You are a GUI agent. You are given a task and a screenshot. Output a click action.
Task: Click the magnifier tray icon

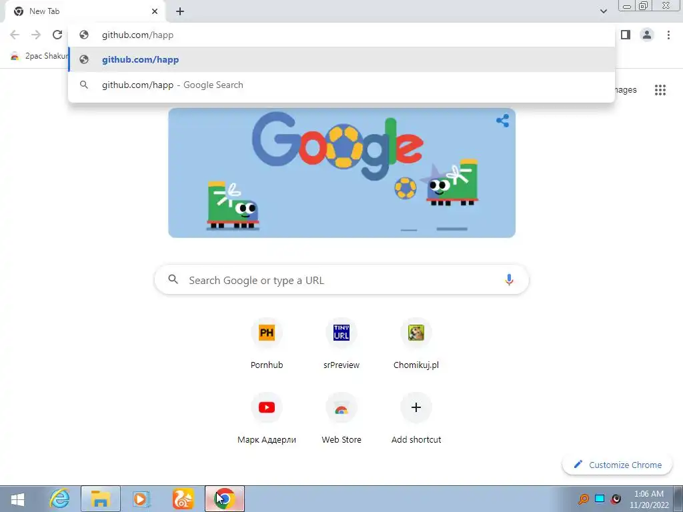tap(583, 499)
